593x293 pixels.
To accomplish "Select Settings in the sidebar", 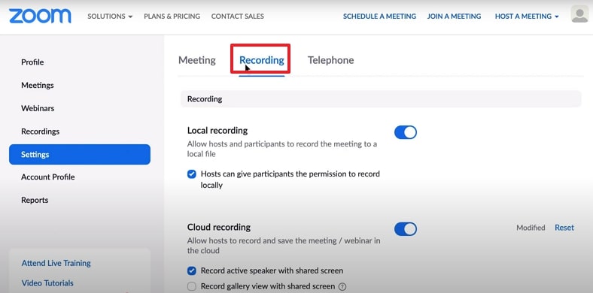I will click(80, 155).
